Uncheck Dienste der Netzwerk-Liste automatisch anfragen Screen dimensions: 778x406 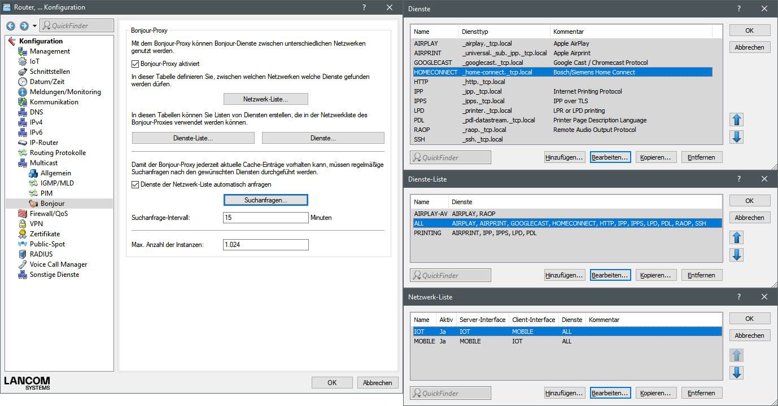pos(134,184)
